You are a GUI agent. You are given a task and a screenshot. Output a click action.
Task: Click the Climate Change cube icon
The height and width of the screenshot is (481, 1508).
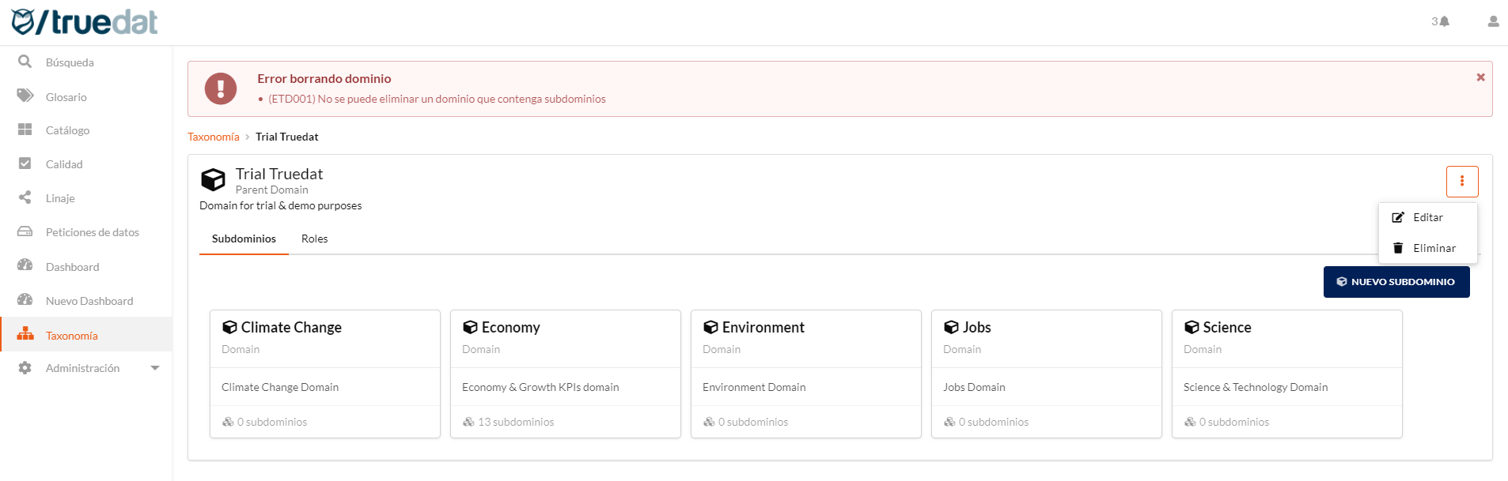(229, 327)
